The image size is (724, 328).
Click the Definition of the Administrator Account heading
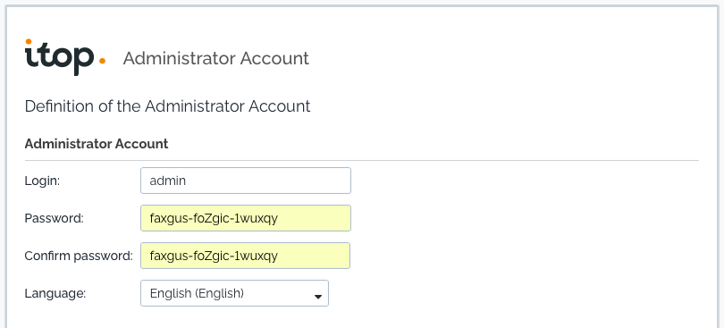pos(168,106)
